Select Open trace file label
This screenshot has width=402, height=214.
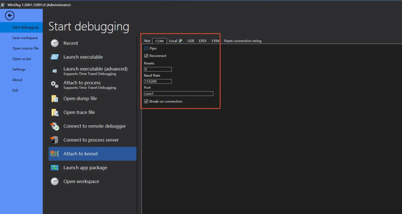pyautogui.click(x=79, y=112)
